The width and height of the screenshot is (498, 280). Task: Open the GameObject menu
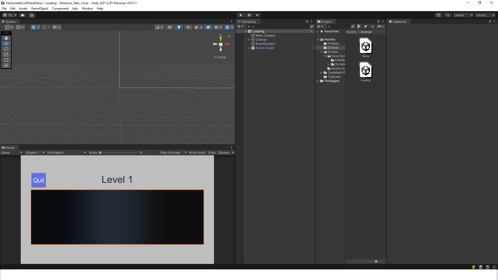(x=39, y=8)
